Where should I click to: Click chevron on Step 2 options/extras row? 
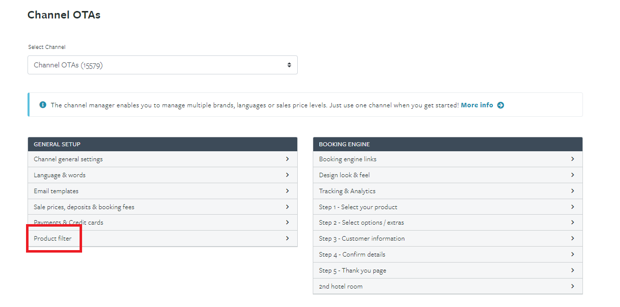click(572, 223)
